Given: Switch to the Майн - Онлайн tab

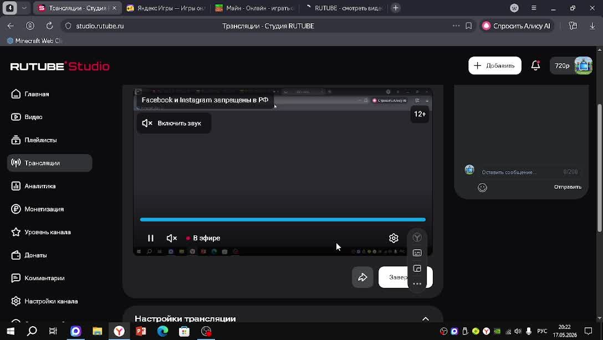Looking at the screenshot, I should [254, 8].
